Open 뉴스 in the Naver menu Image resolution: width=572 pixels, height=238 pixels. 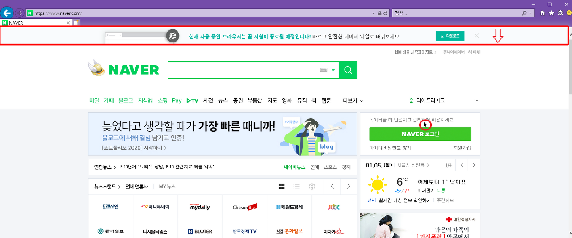(223, 100)
